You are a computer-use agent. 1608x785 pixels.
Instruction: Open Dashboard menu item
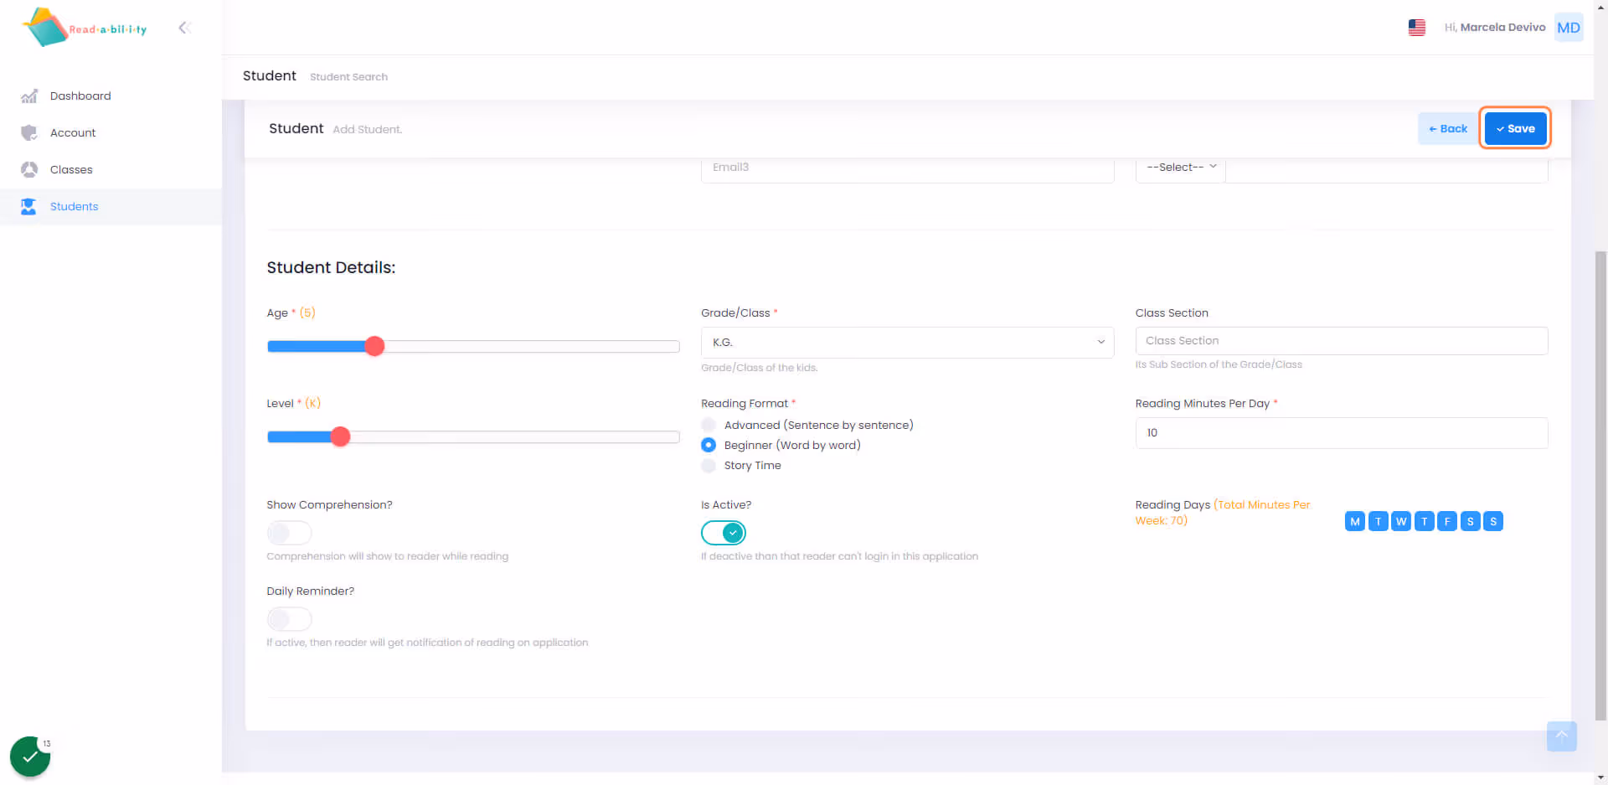(111, 96)
